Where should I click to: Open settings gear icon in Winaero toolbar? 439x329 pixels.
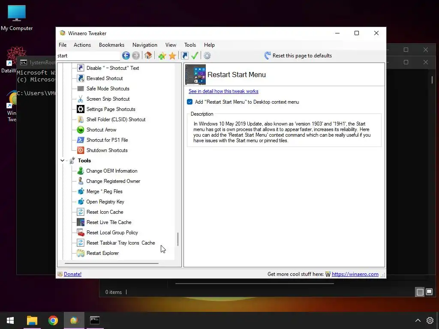coord(207,56)
